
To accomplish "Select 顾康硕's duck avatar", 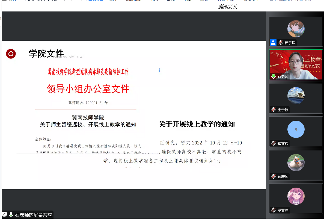I will click(x=296, y=162).
